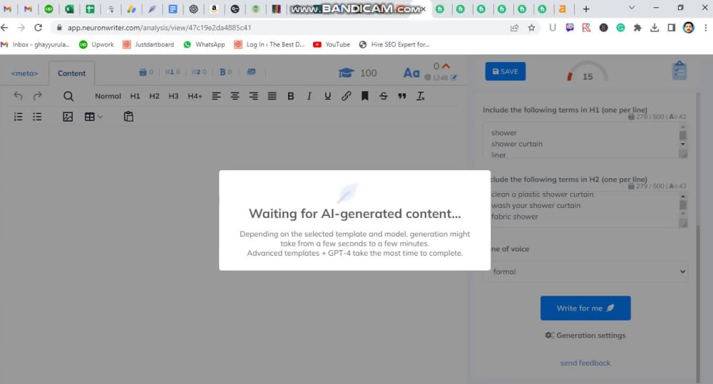713x384 pixels.
Task: Apply H2 heading style
Action: (154, 96)
